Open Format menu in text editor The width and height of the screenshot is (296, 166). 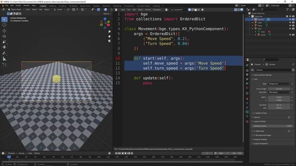tap(148, 10)
